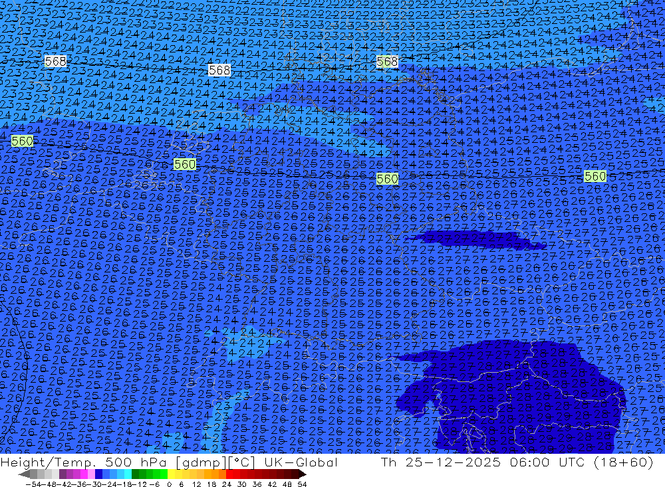Viewport: 665px width, 487px height.
Task: Click the bright red swatch above '24' legend label
Action: [x=229, y=474]
